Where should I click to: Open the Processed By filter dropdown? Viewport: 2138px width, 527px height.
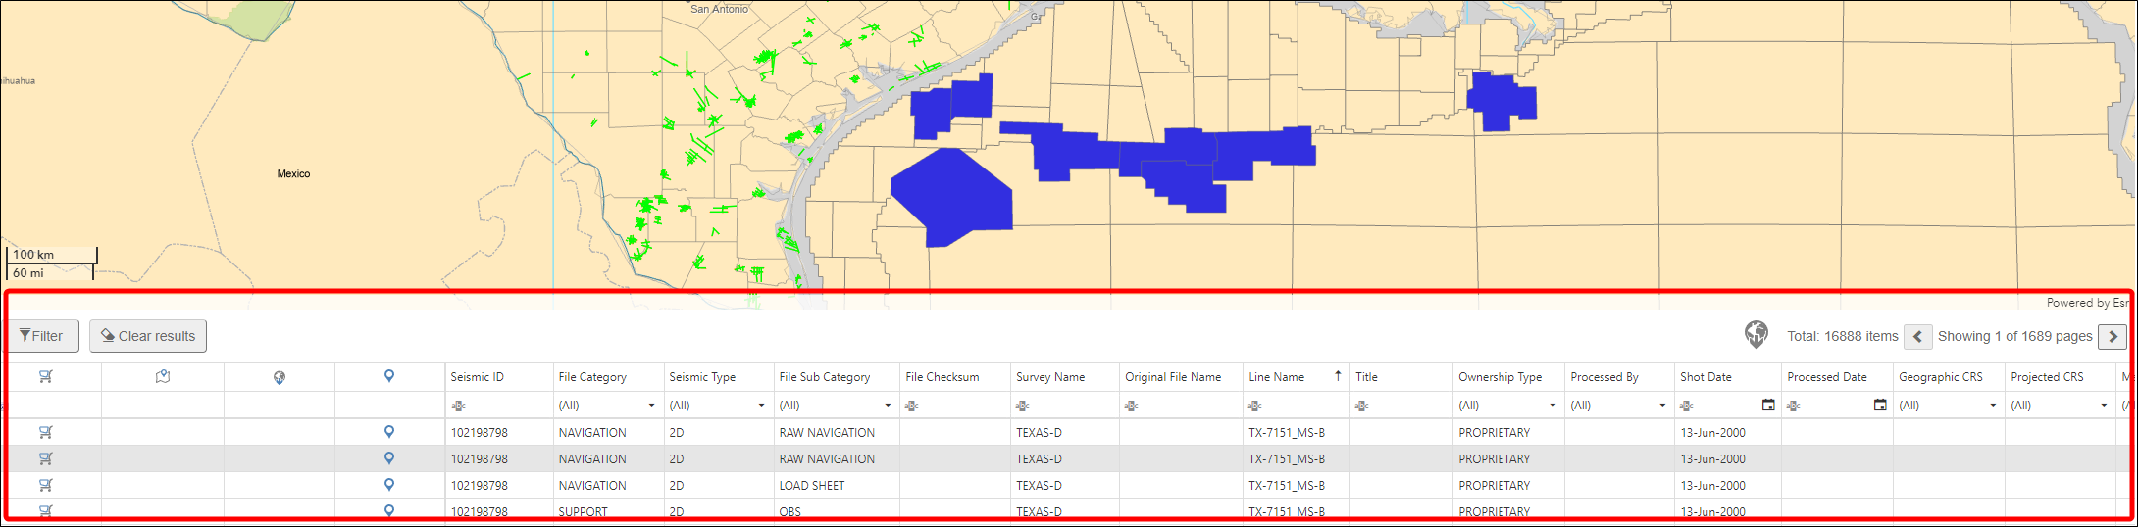1662,406
